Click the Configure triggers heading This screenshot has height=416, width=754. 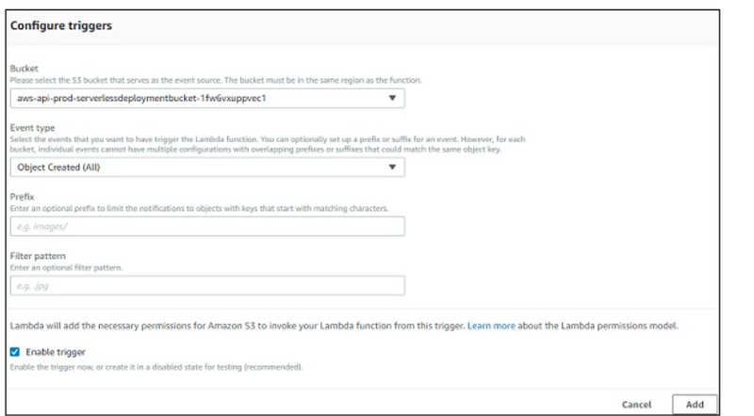point(60,25)
